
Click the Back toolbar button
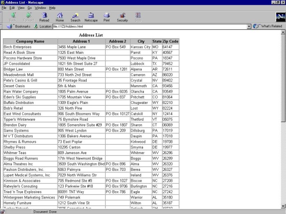pos(13,16)
